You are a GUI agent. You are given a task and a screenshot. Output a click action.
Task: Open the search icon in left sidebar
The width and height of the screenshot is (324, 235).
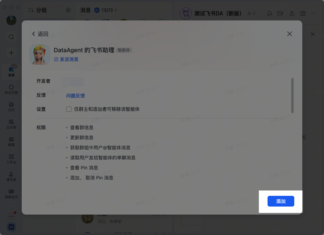tap(11, 37)
